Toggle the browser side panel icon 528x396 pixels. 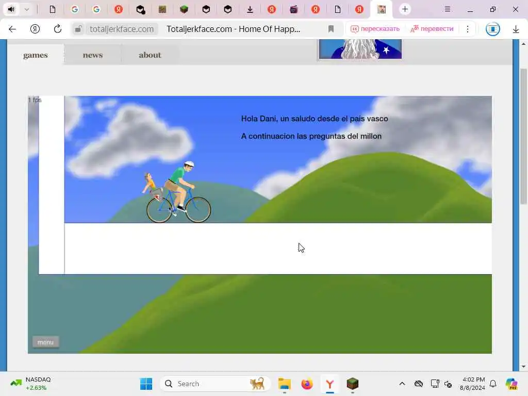click(492, 29)
